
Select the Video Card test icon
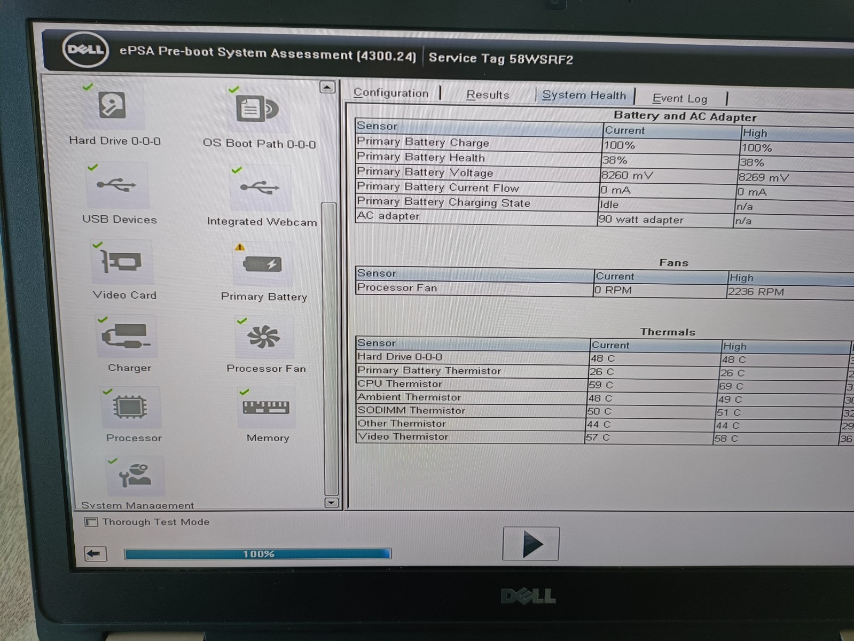122,262
